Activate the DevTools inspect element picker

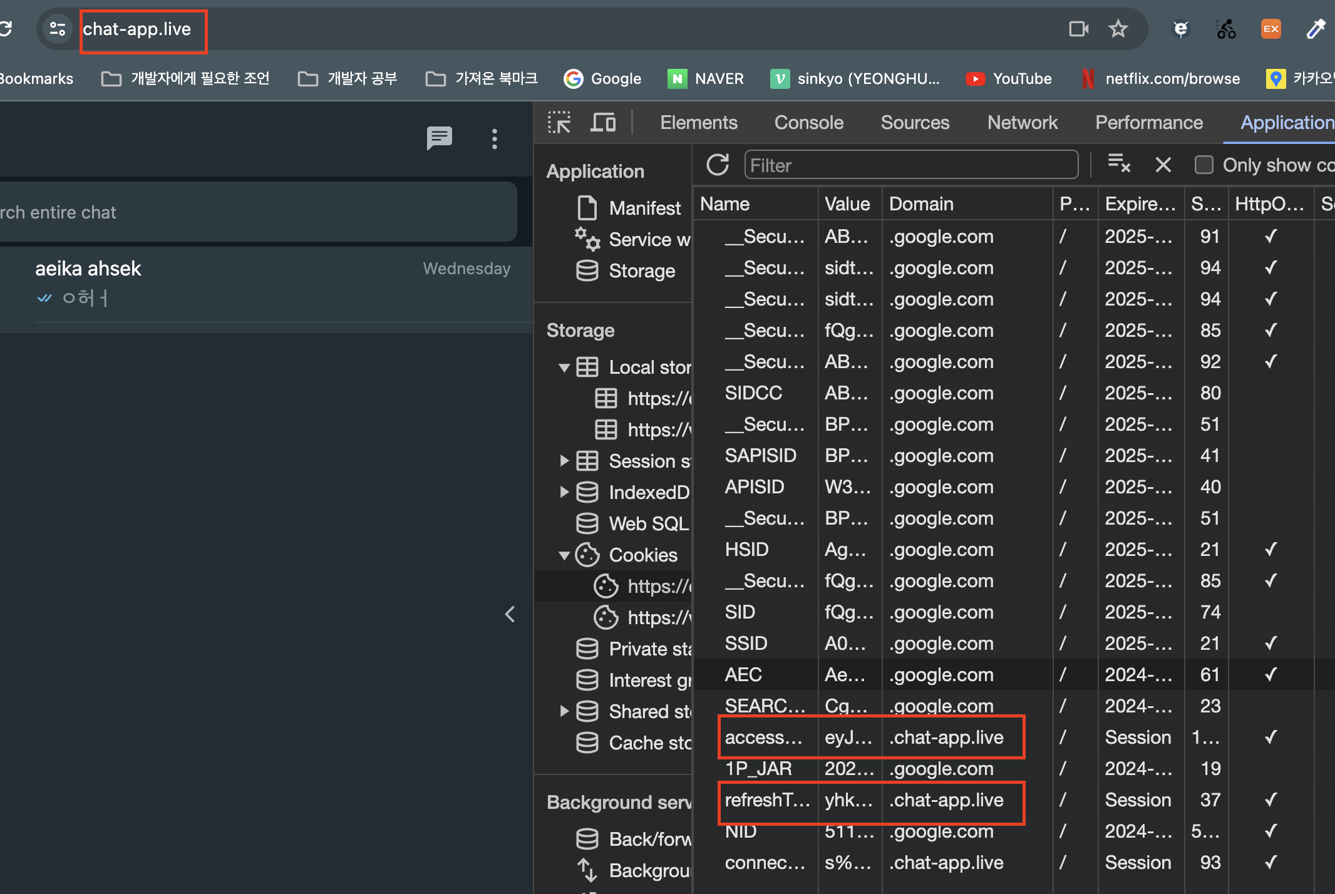pyautogui.click(x=559, y=123)
